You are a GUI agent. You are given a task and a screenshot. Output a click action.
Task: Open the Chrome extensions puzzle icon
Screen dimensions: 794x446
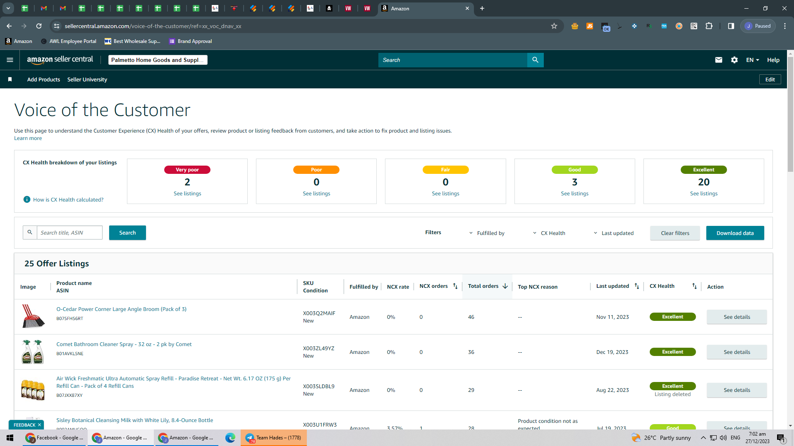(x=709, y=26)
